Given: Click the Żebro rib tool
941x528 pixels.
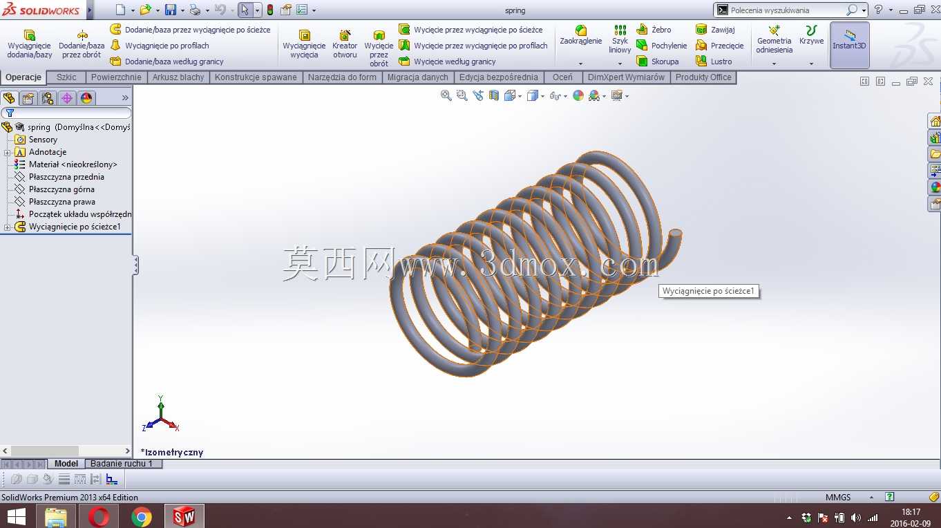Looking at the screenshot, I should click(x=654, y=30).
